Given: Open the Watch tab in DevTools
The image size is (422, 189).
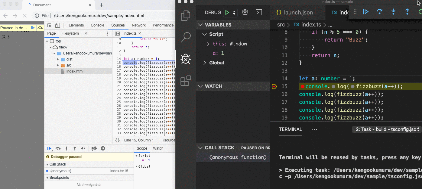Looking at the screenshot, I should (158, 148).
